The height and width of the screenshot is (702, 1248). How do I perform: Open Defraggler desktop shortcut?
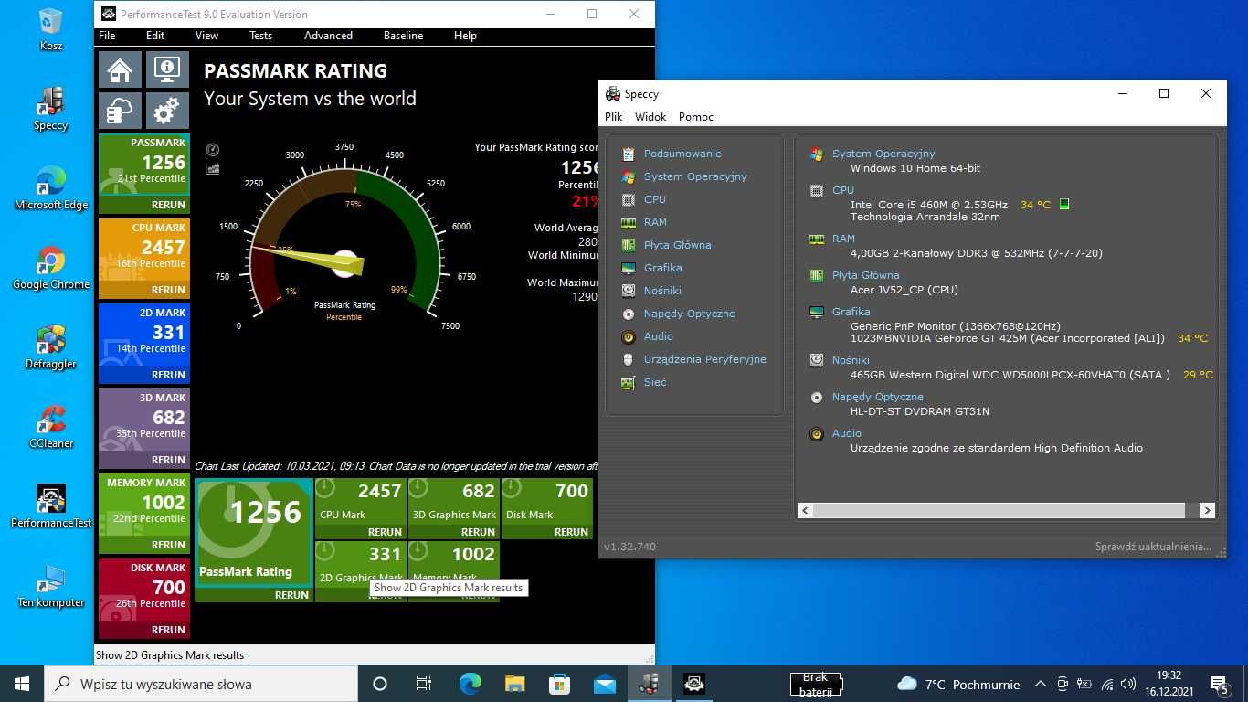[x=51, y=347]
